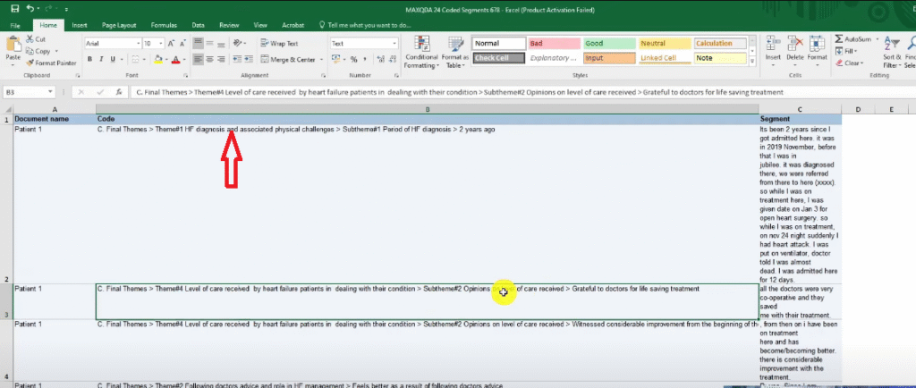Apply the cell borders icon
Image resolution: width=916 pixels, height=388 pixels.
(x=135, y=59)
